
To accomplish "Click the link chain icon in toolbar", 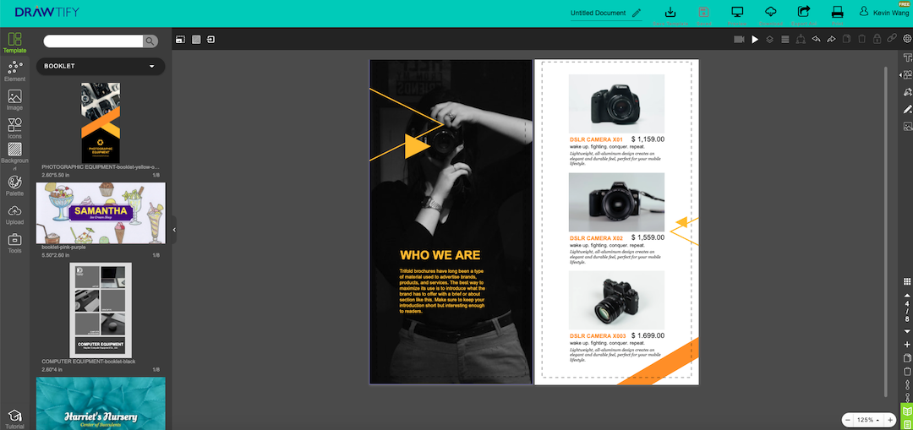I will pos(892,40).
